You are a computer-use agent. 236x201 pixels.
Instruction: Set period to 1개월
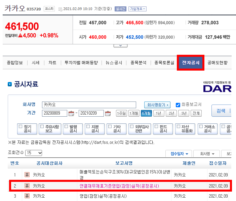[134, 113]
